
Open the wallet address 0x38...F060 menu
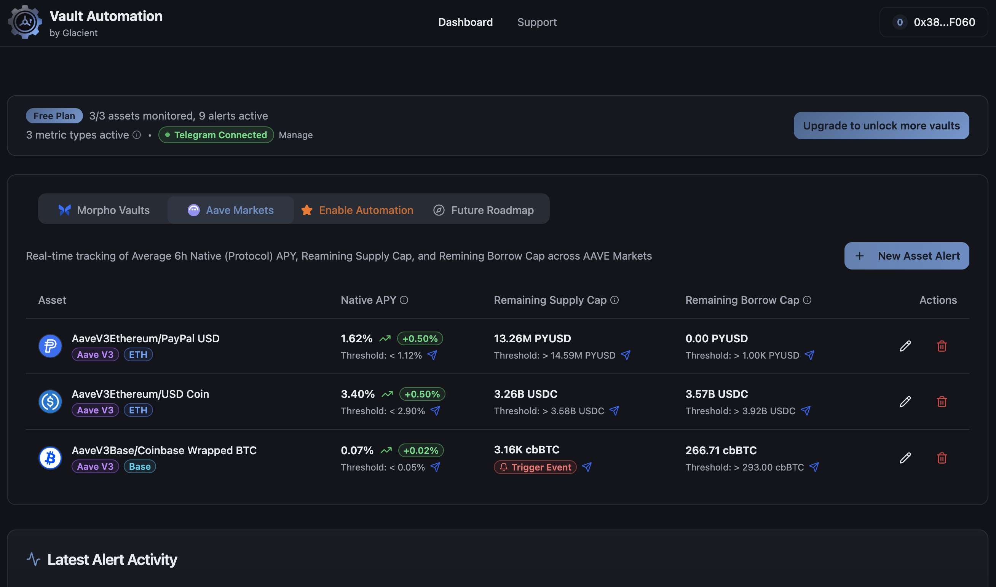click(x=934, y=22)
